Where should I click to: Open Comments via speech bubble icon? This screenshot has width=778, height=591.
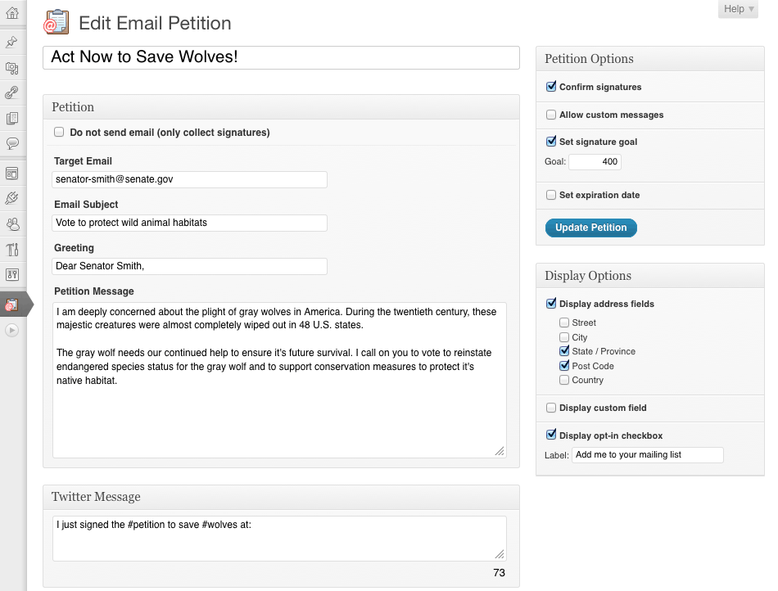point(11,143)
